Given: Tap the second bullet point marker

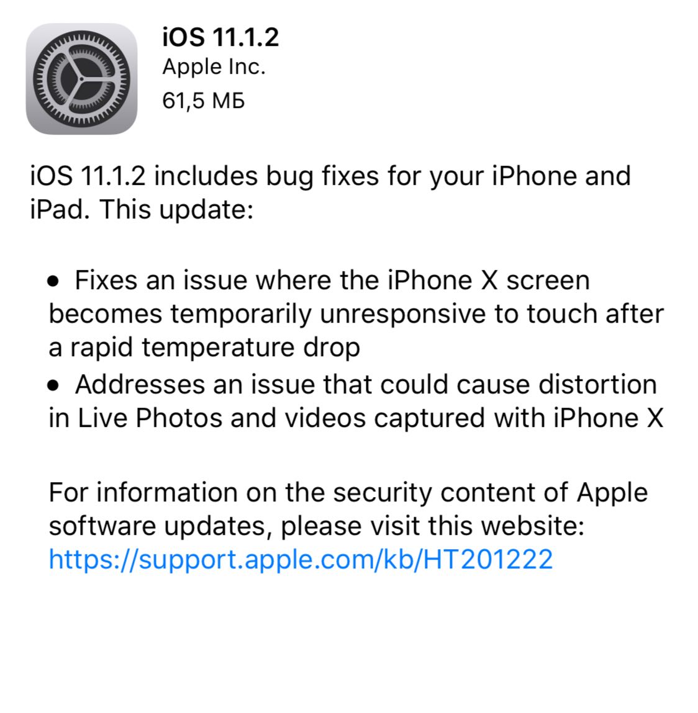Looking at the screenshot, I should click(53, 386).
